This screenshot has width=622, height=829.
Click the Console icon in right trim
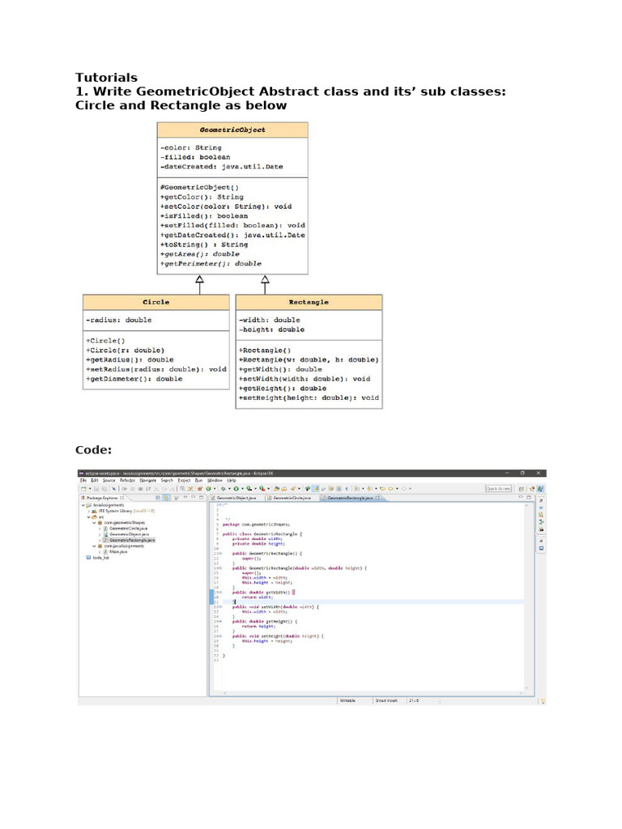541,548
